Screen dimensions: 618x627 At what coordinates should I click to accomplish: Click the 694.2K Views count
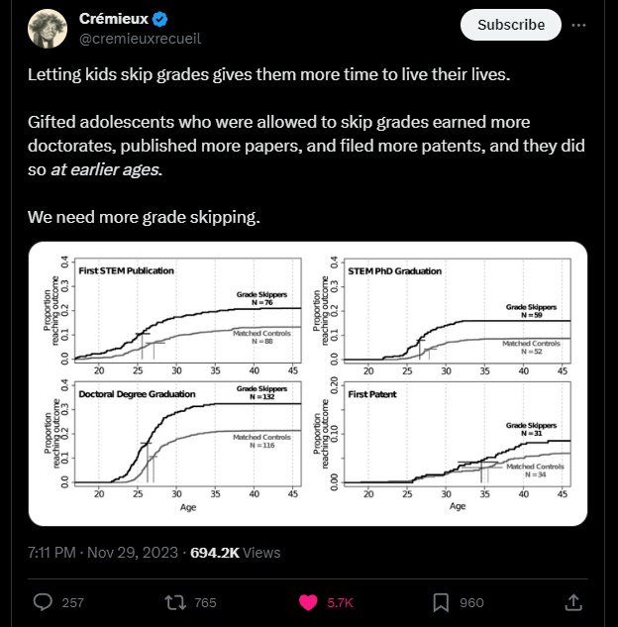pos(235,553)
